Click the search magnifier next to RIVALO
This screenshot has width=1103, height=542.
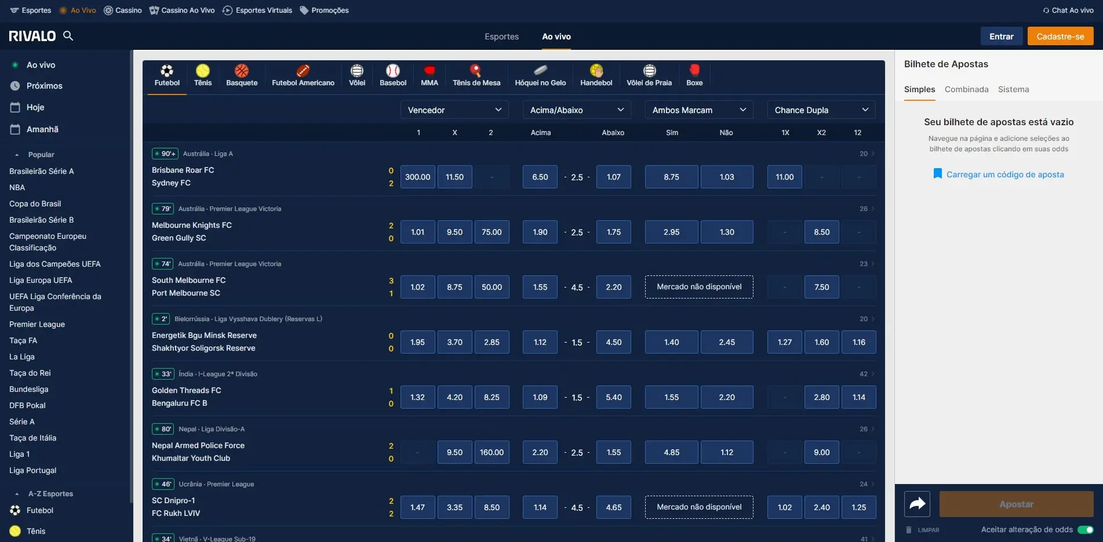68,35
